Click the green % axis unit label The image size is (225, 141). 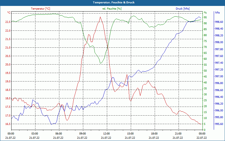point(205,13)
